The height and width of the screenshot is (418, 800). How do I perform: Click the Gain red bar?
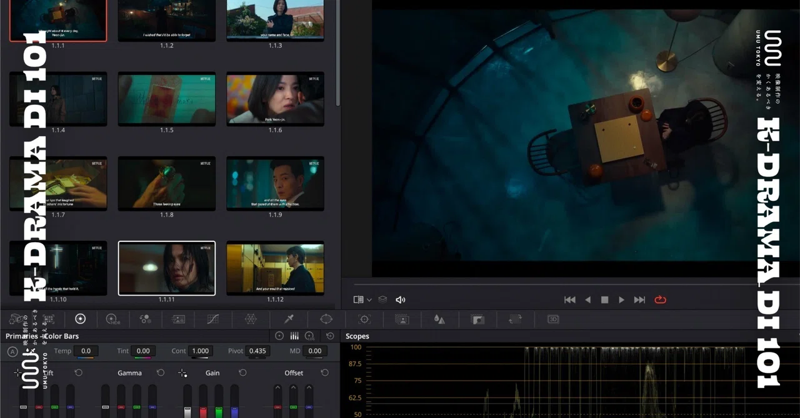(x=203, y=401)
